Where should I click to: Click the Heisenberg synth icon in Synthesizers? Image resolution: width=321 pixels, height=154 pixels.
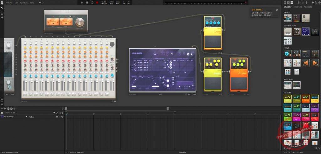click(x=306, y=31)
